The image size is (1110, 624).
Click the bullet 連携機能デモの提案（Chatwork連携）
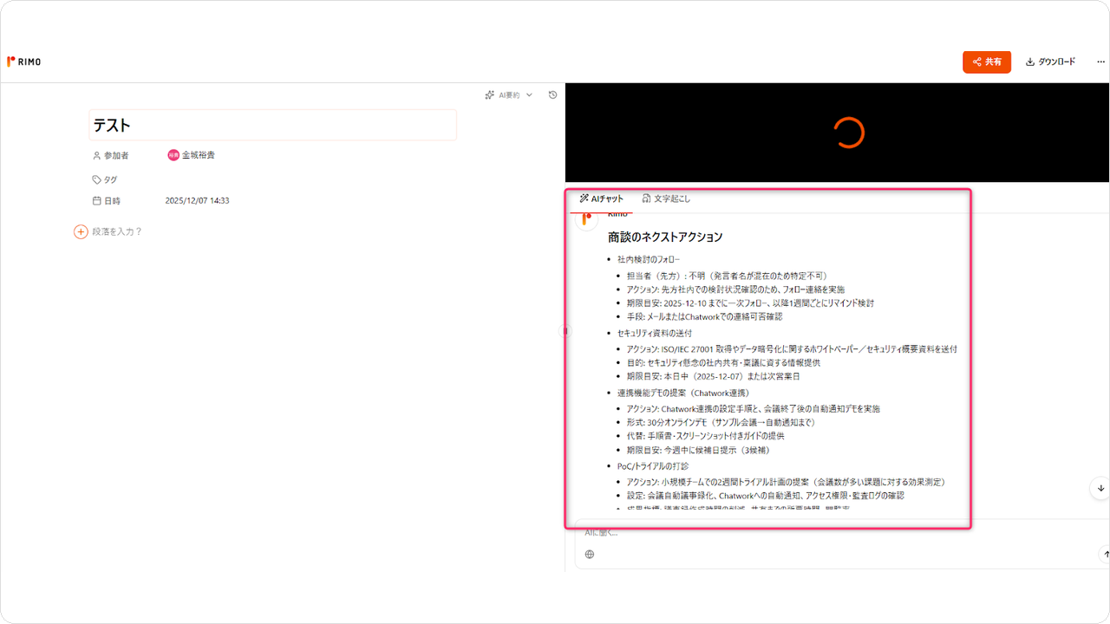(x=683, y=393)
